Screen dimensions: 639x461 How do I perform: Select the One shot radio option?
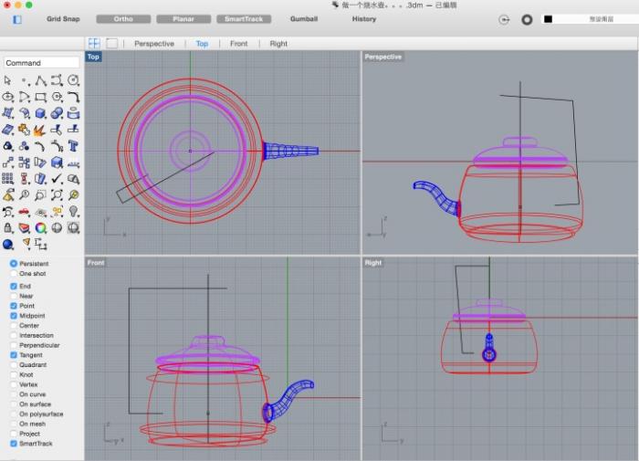tap(14, 274)
